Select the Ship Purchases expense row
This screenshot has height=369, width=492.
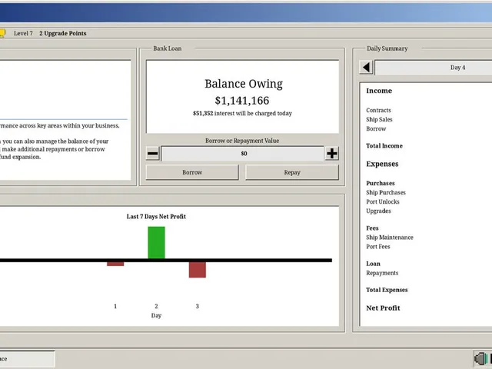[386, 193]
